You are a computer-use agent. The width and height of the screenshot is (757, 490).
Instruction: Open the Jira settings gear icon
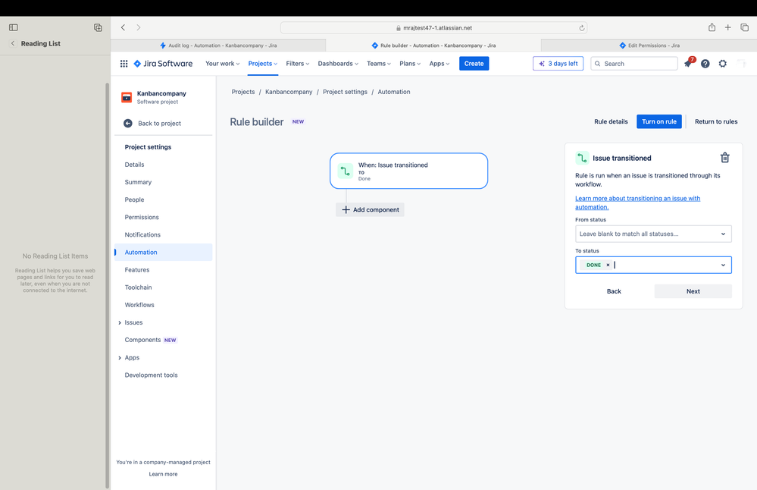click(x=722, y=63)
